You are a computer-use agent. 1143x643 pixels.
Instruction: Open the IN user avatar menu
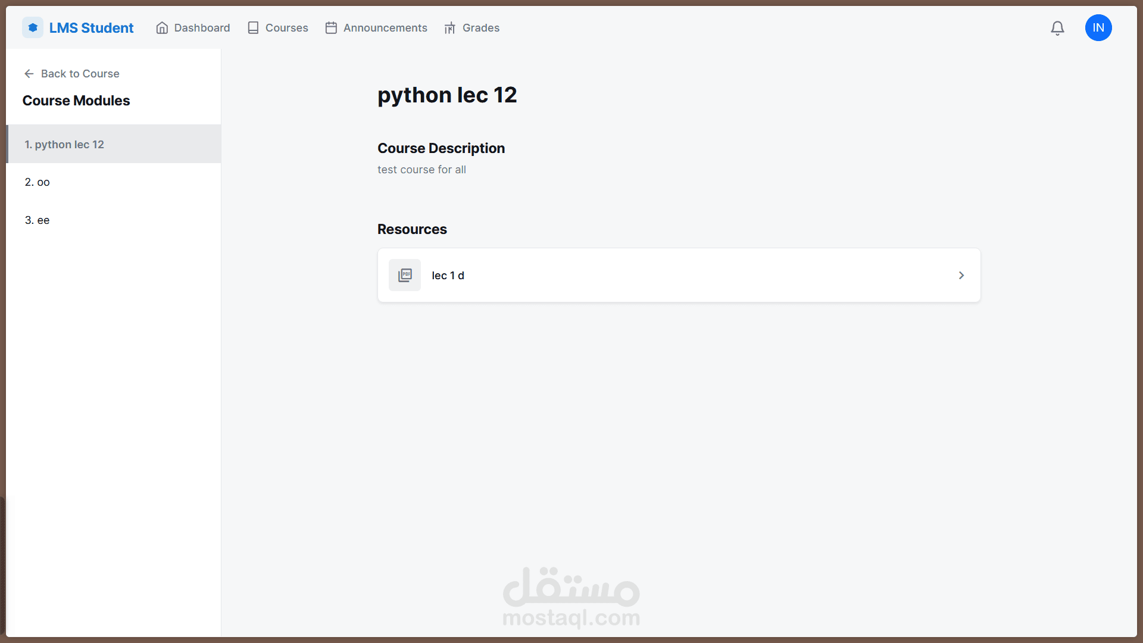pyautogui.click(x=1098, y=28)
